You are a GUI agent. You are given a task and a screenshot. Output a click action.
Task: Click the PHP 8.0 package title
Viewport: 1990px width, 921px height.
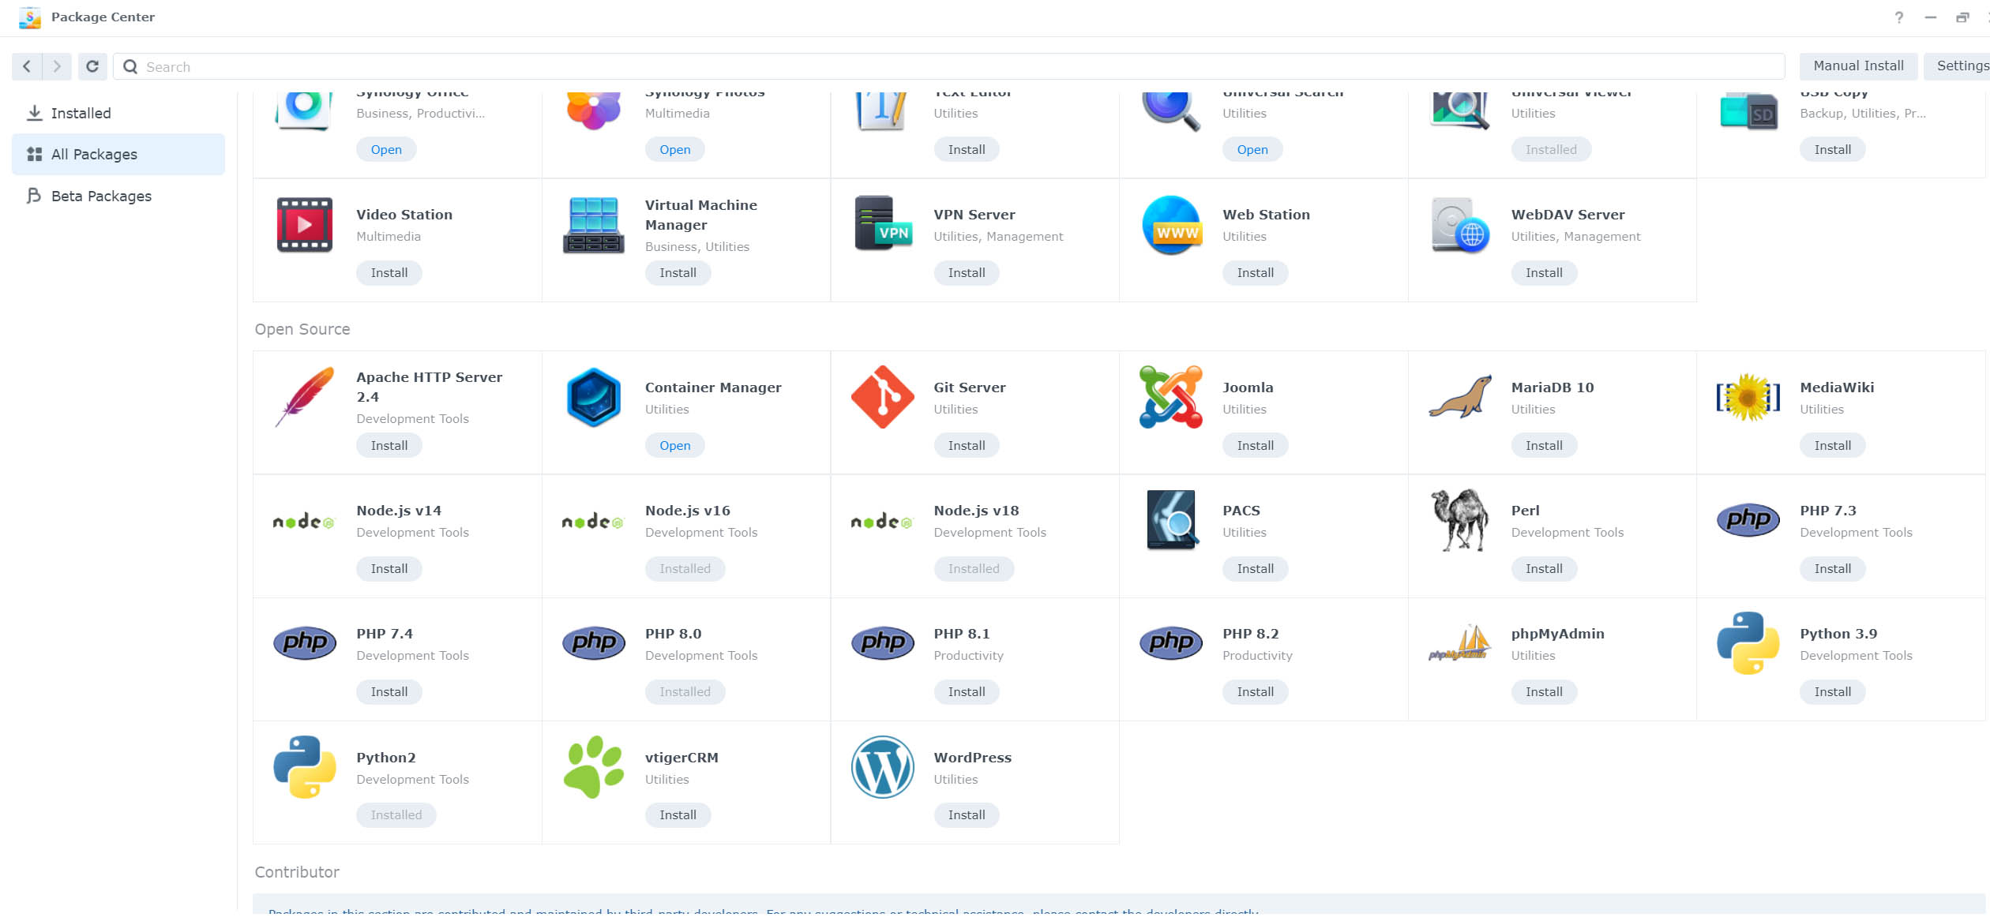673,634
